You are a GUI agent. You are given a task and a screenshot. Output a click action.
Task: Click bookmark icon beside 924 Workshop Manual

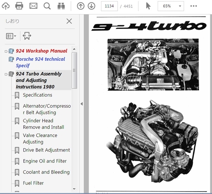pyautogui.click(x=11, y=51)
